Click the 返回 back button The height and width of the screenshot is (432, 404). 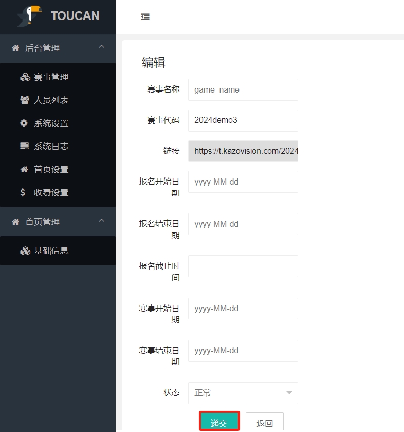[264, 423]
